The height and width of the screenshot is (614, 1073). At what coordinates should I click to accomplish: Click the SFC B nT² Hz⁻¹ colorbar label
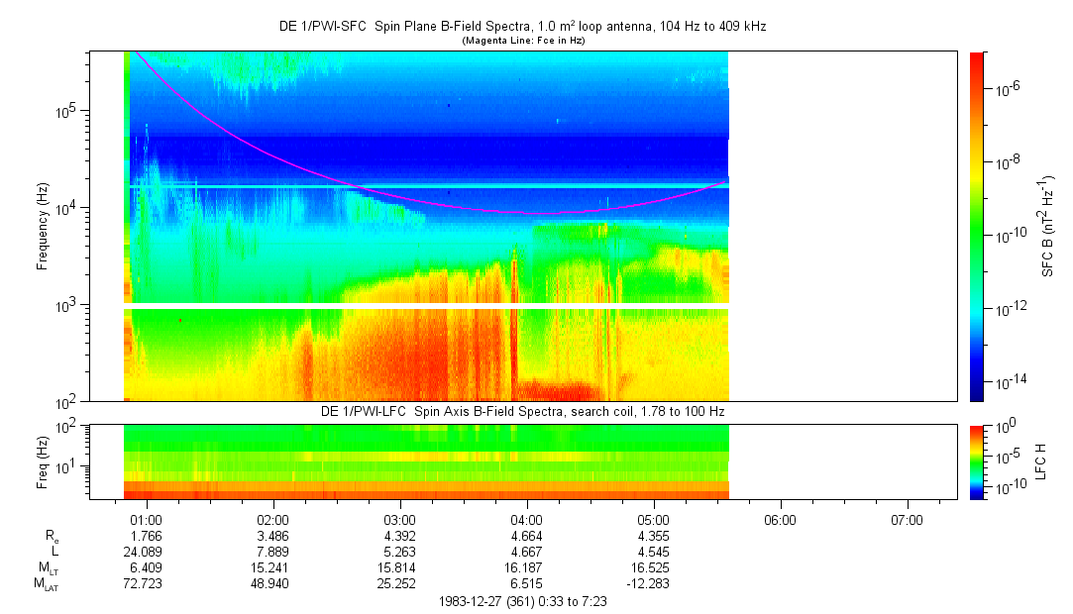1048,226
